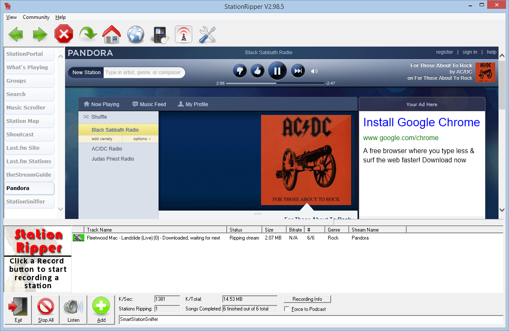Sort by the Track Name column header
Viewport: 509px width, 331px height.
[156, 229]
